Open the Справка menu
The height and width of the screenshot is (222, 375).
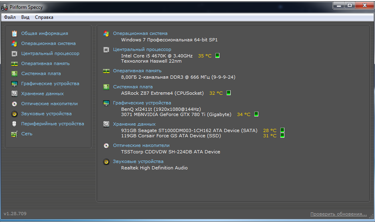[x=44, y=17]
